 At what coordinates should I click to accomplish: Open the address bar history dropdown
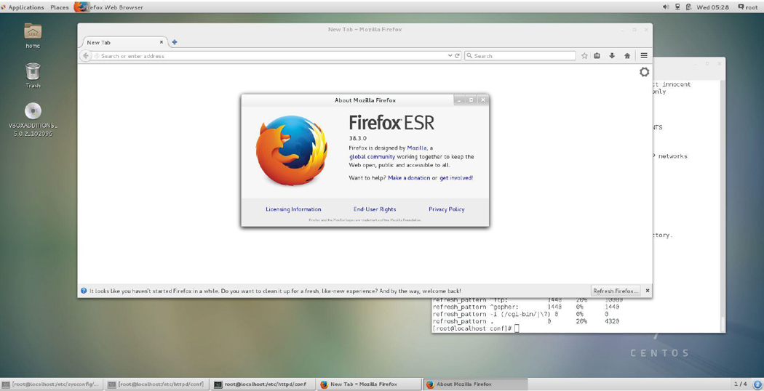click(450, 56)
